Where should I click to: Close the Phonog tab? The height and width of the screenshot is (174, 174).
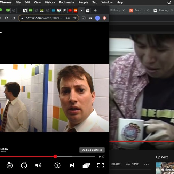point(172,10)
